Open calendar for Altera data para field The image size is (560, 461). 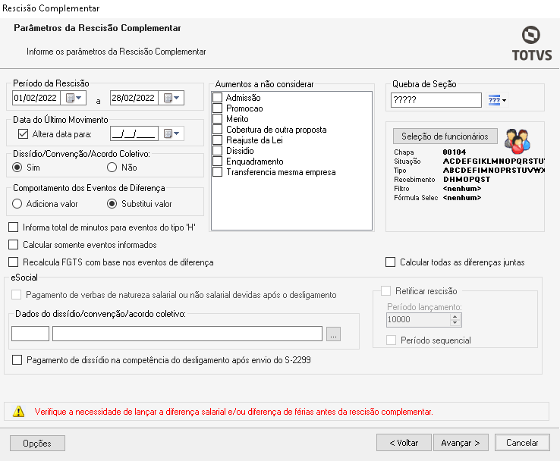coord(172,134)
